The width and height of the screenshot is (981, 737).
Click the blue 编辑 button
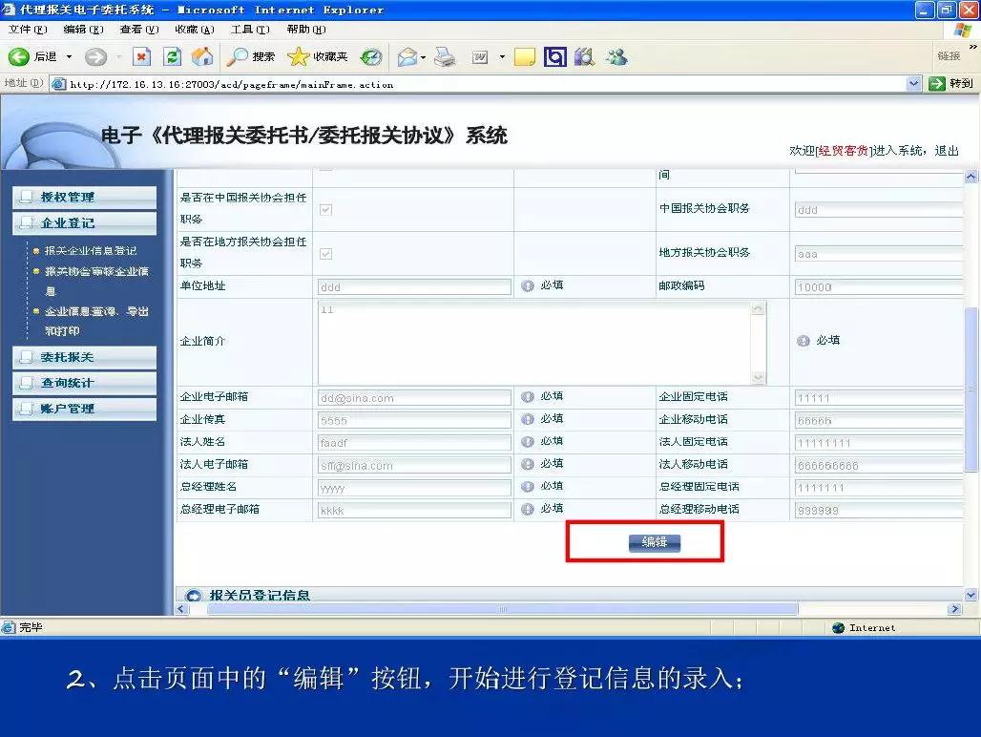(x=654, y=542)
